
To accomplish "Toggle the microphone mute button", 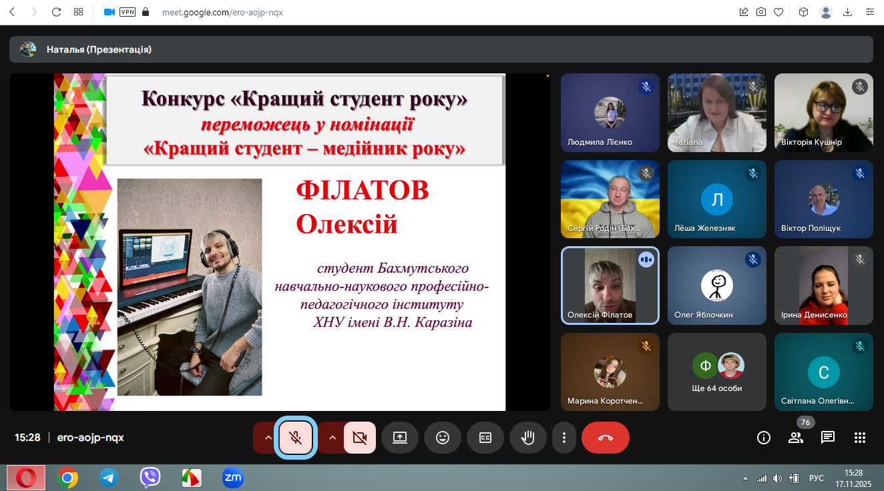I will coord(295,438).
